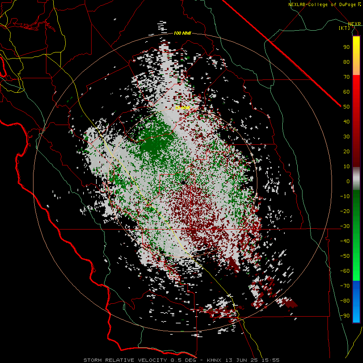Click the 100 NMI range ring label

pyautogui.click(x=182, y=33)
